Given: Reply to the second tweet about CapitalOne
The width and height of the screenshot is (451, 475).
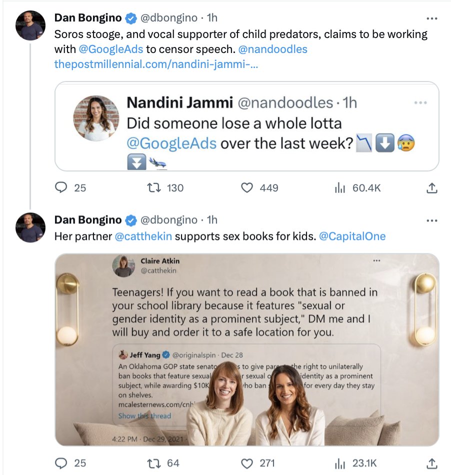Looking at the screenshot, I should (x=61, y=463).
